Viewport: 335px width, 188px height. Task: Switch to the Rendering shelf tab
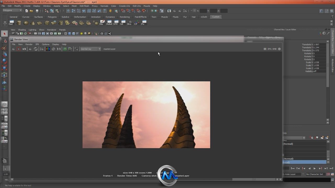[125, 17]
